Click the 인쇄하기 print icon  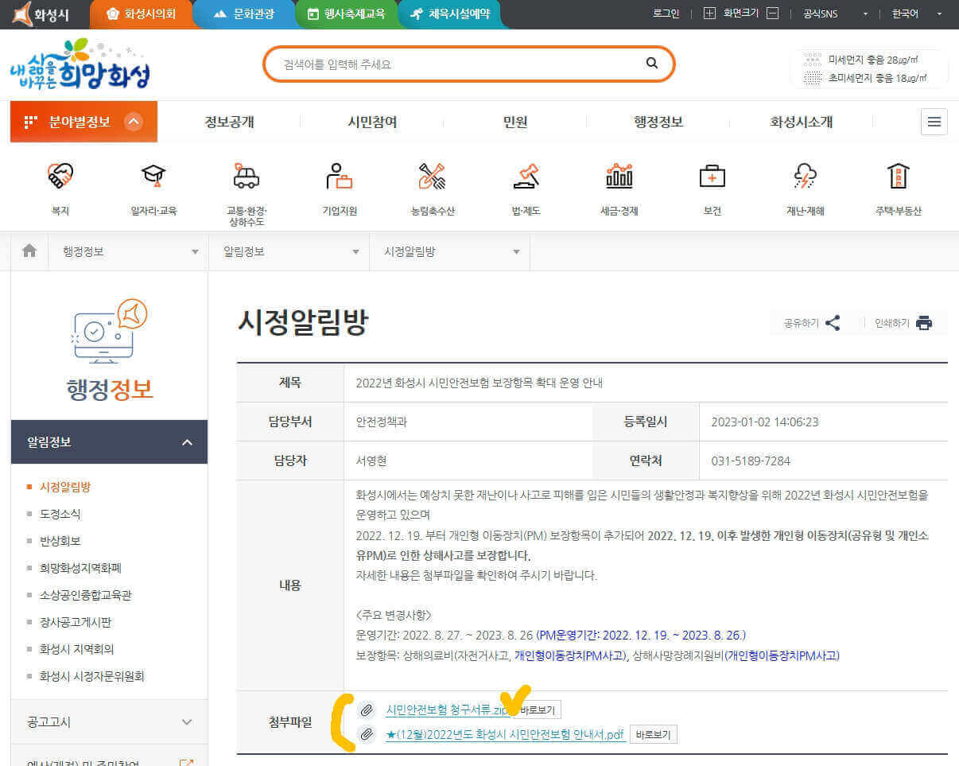coord(924,322)
